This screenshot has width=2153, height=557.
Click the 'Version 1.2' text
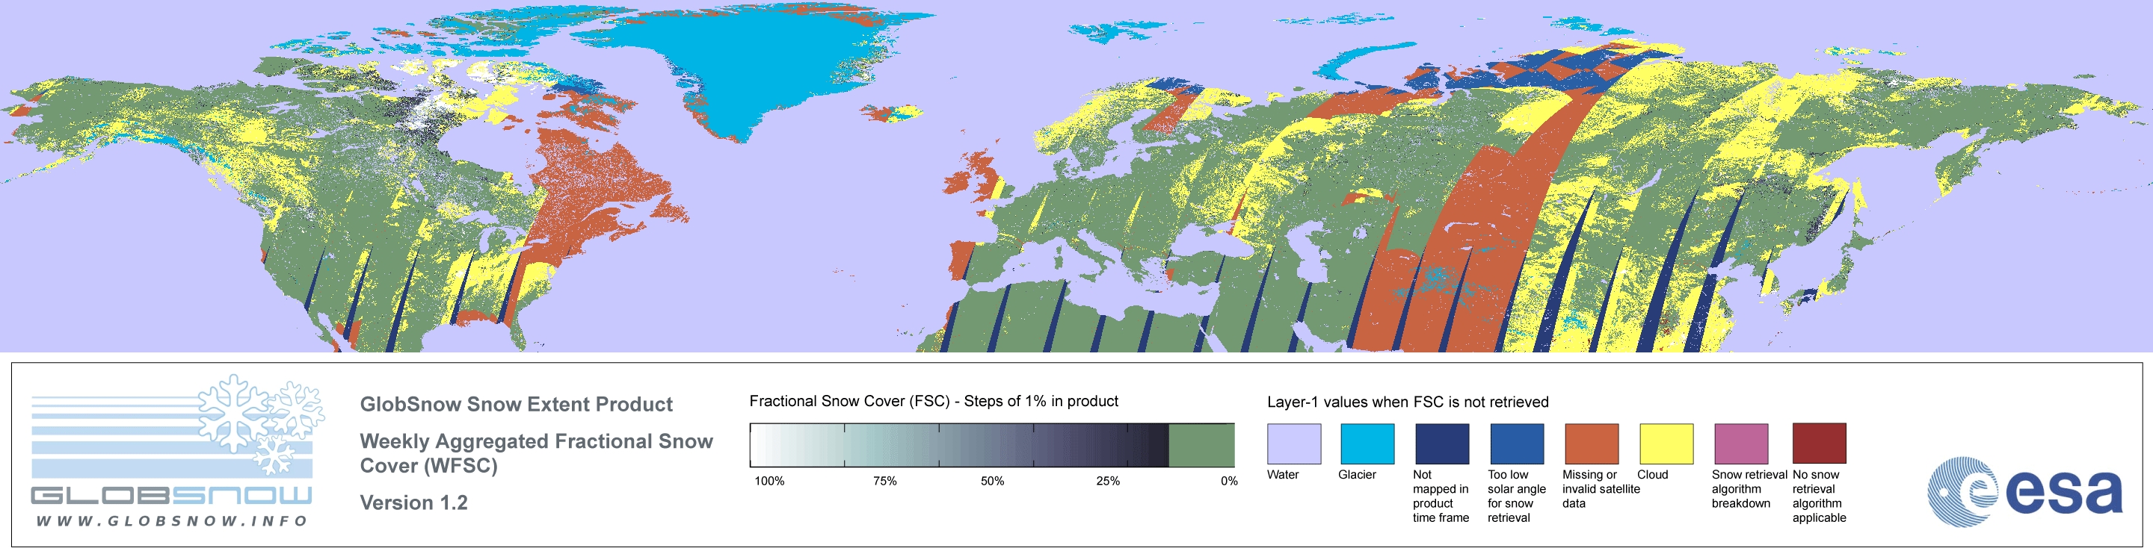(x=413, y=502)
